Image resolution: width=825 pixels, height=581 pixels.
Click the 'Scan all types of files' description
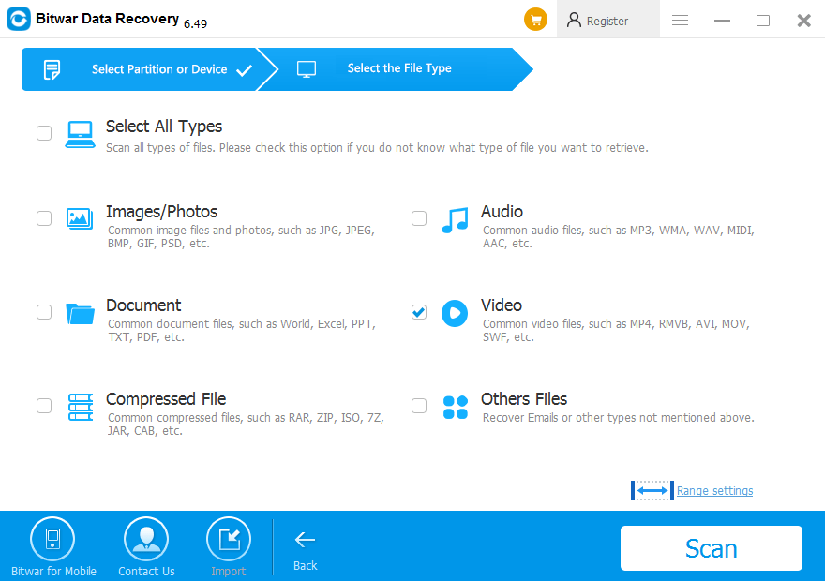[x=377, y=148]
